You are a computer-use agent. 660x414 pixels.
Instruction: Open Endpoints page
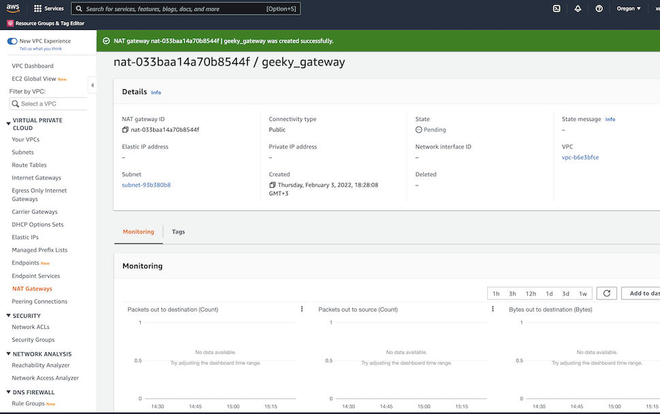(x=25, y=263)
